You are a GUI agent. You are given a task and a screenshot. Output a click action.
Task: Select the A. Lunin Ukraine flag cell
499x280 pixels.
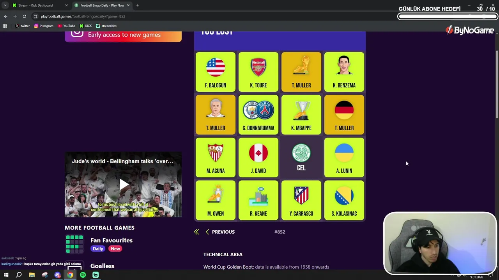(x=344, y=157)
